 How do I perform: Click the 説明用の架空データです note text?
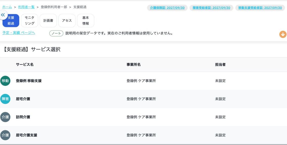[119, 33]
